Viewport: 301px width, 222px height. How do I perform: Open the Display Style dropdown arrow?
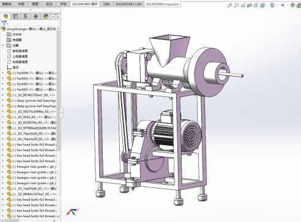277,5
